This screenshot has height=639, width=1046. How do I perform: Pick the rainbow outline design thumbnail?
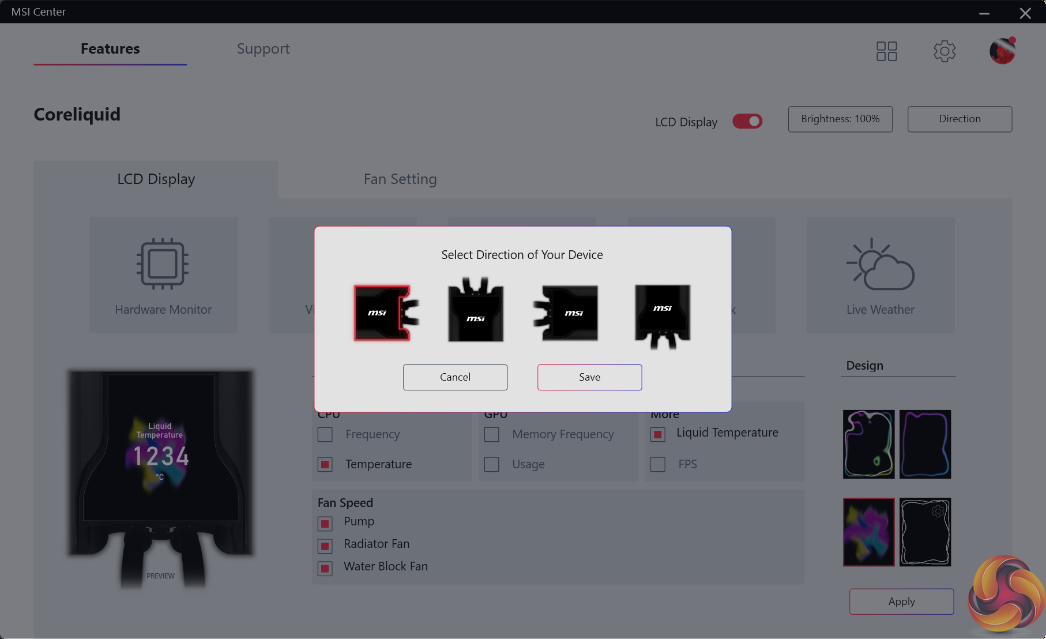coord(868,444)
